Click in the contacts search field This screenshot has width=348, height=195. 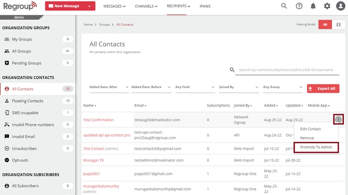287,70
